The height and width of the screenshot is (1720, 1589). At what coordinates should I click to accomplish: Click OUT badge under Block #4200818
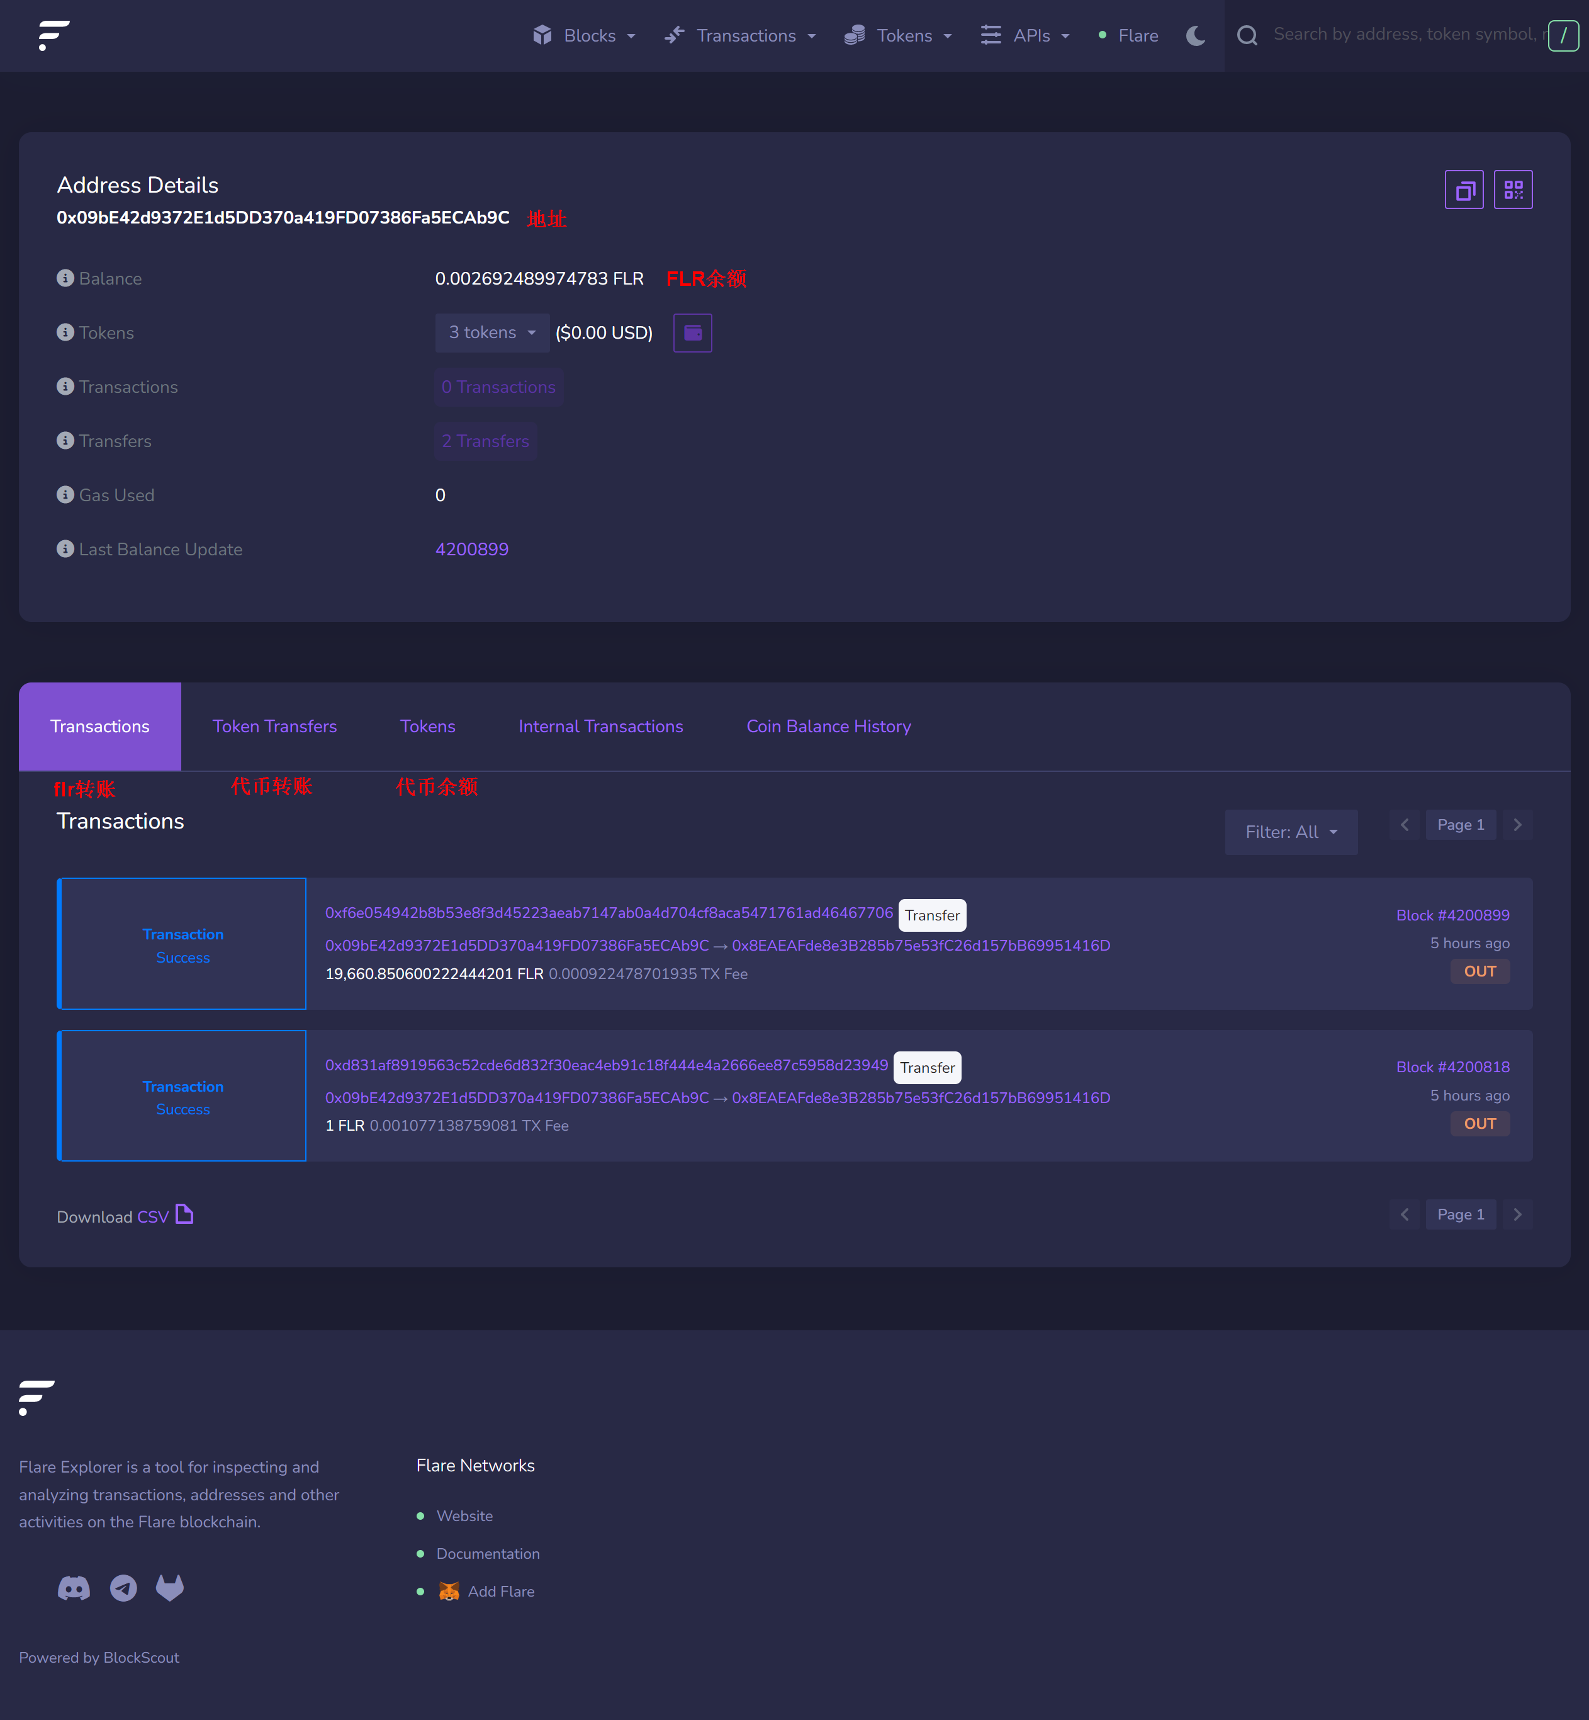click(1480, 1123)
